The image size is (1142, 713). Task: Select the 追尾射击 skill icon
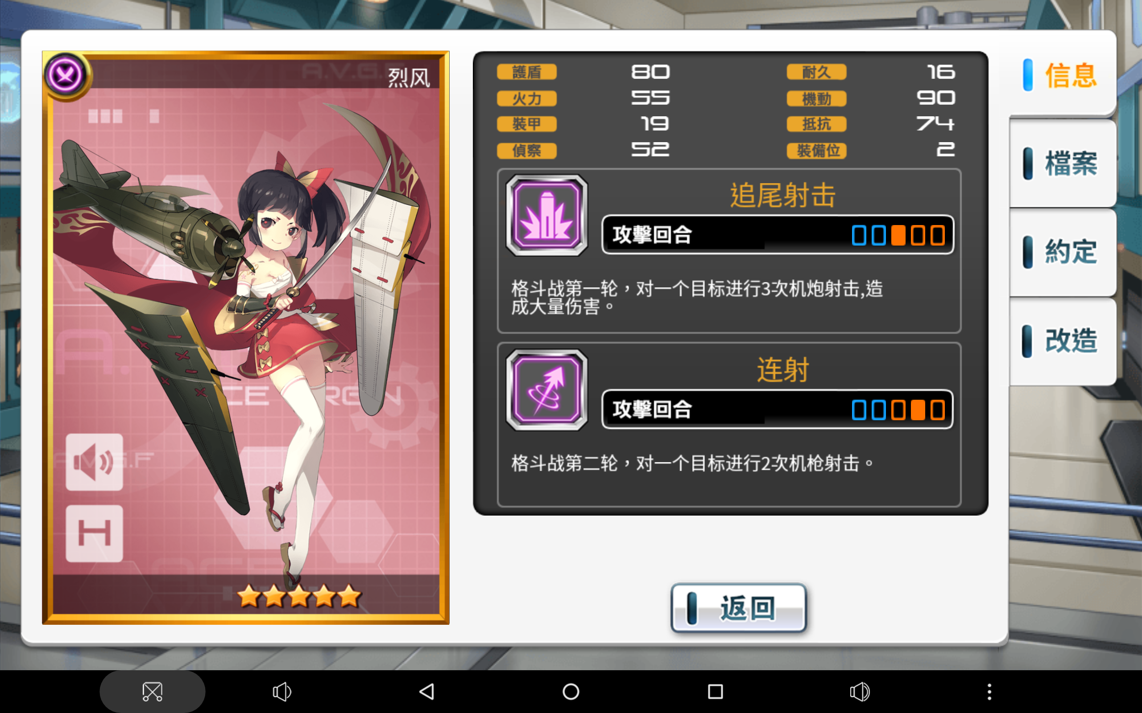tap(546, 216)
